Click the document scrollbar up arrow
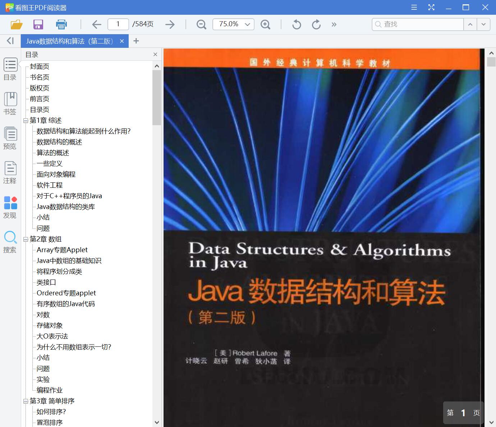Screen dimensions: 496x427 [x=491, y=53]
